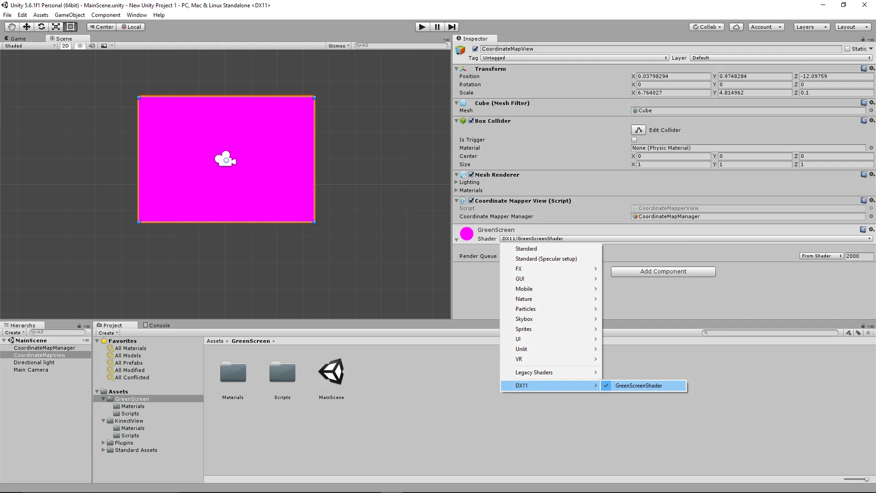Select the Scale tool icon
The image size is (876, 493).
pos(56,27)
